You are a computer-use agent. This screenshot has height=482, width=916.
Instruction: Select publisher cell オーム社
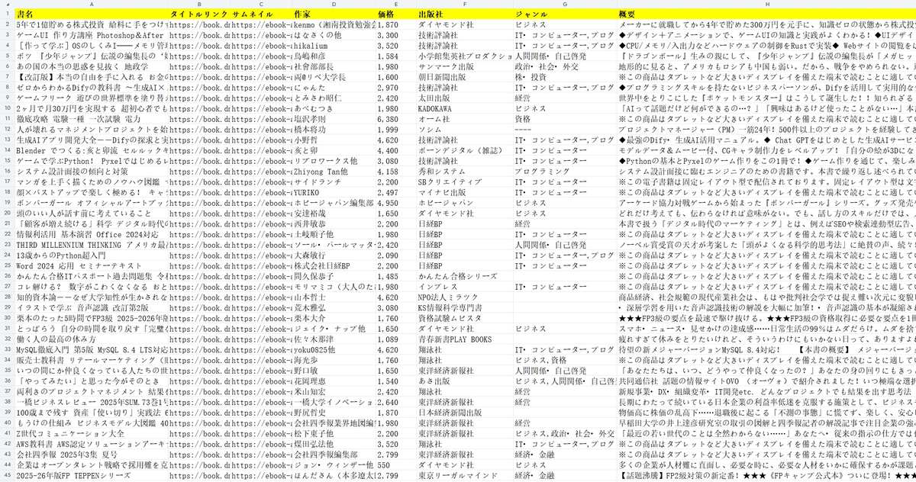tap(466, 120)
